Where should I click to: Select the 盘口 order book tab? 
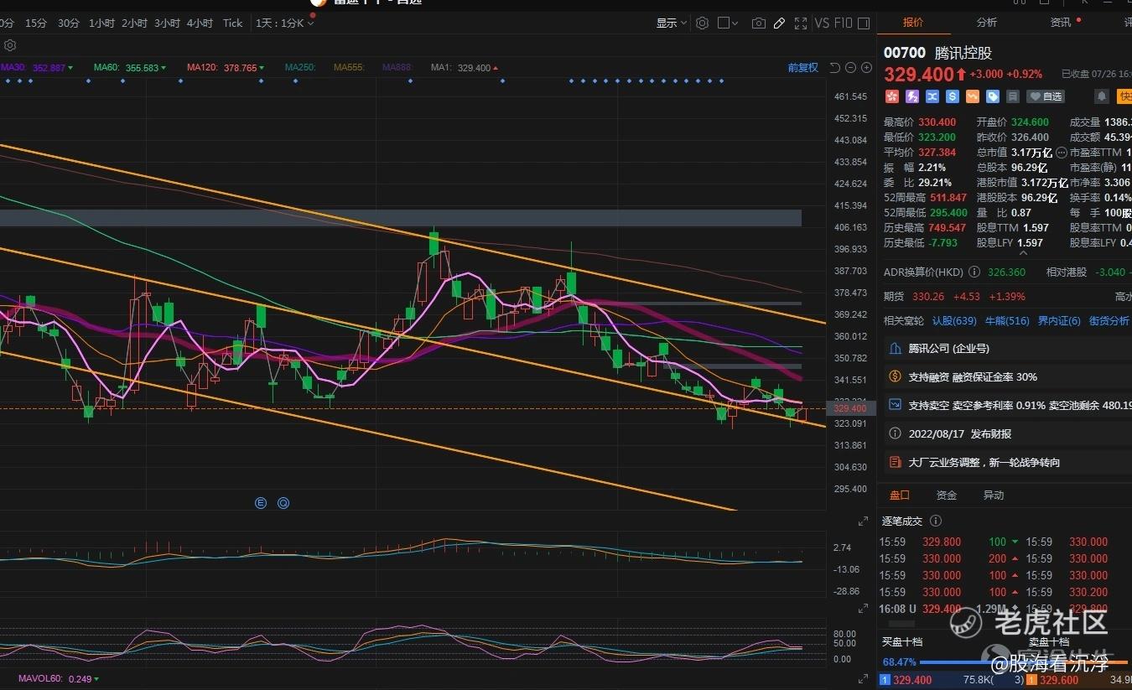click(x=900, y=495)
